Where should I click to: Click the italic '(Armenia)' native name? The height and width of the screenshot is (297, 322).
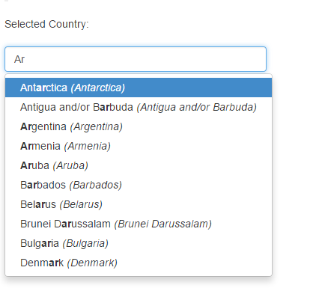88,146
